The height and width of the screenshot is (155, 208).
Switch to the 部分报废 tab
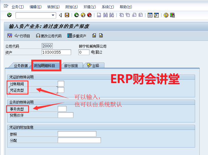click(x=71, y=66)
